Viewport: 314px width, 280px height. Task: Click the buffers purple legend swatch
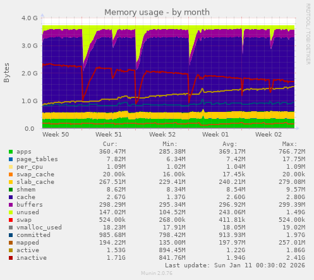11,205
